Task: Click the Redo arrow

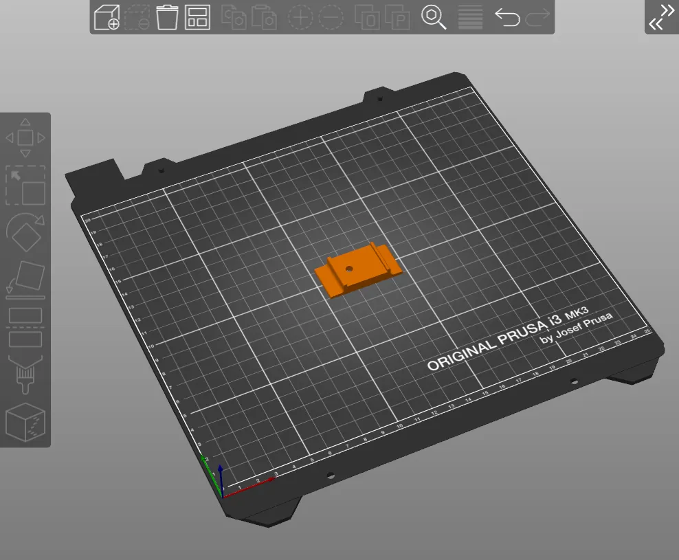Action: click(x=537, y=17)
